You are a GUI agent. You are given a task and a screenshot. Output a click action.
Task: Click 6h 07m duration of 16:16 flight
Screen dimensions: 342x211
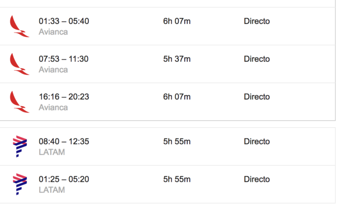(177, 96)
